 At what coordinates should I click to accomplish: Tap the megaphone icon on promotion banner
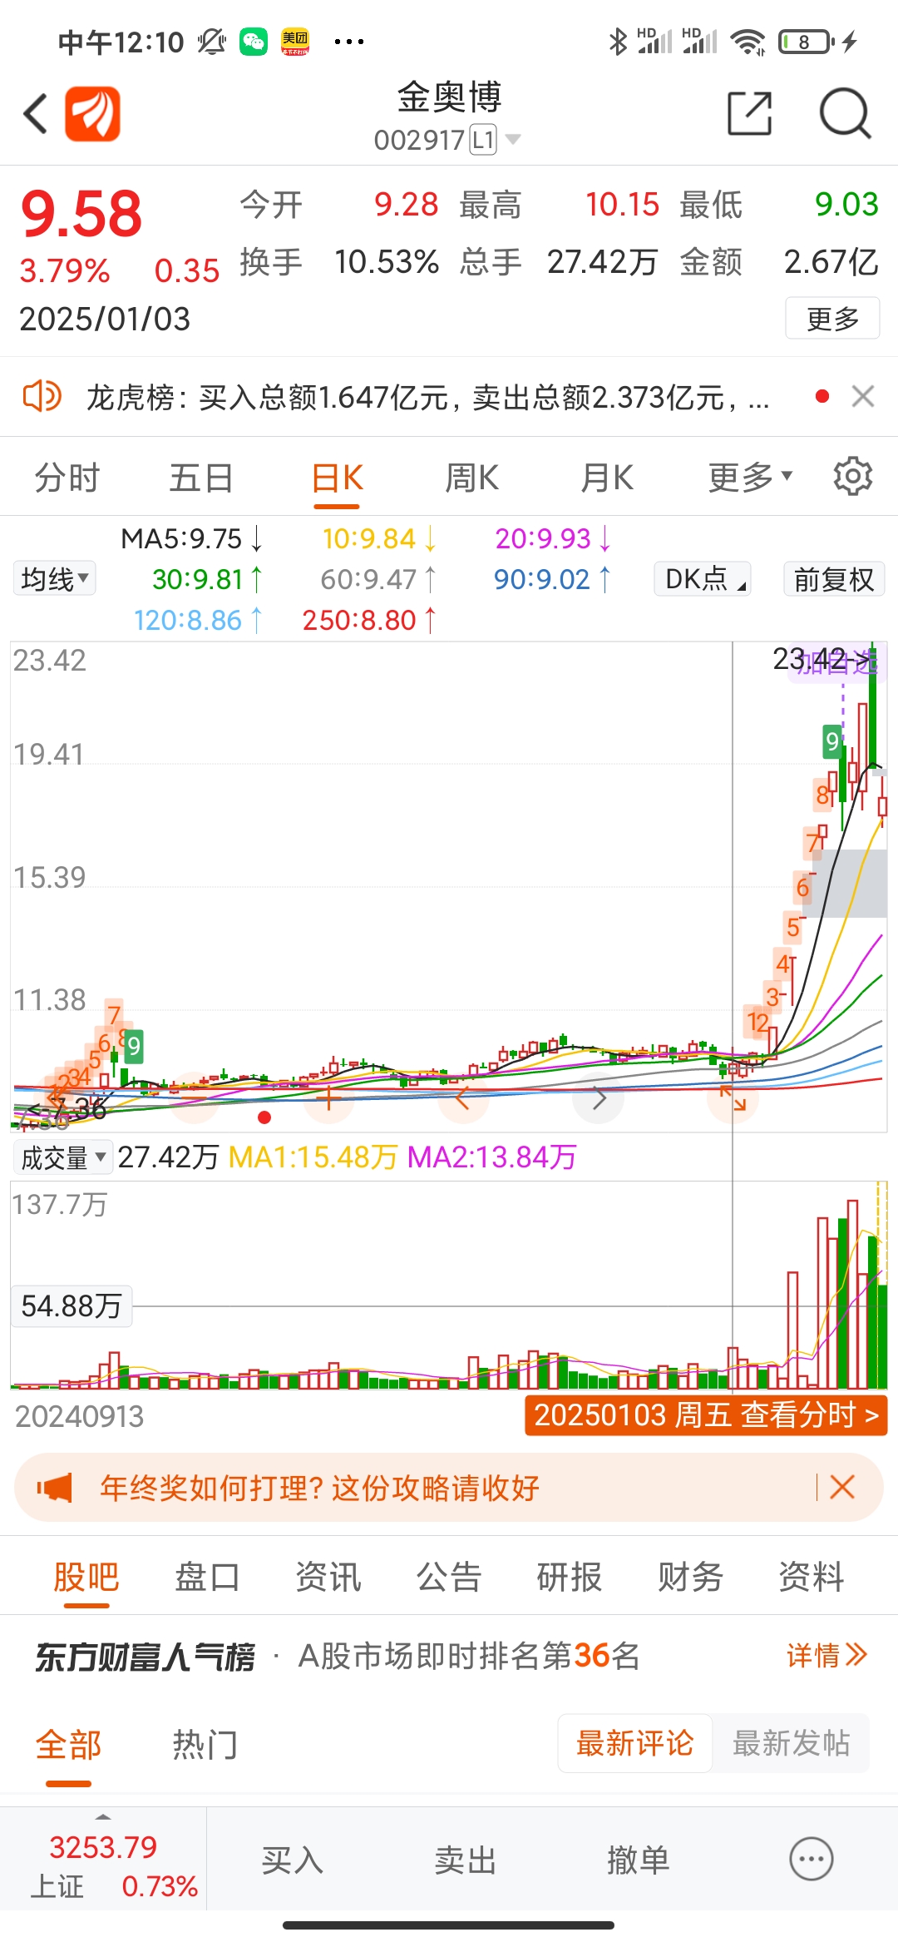click(x=55, y=1487)
